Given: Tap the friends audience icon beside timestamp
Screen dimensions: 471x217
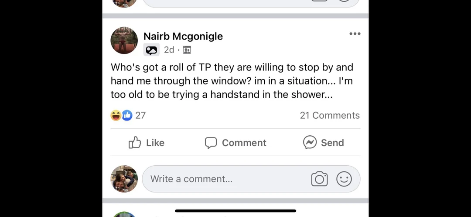Looking at the screenshot, I should (187, 50).
